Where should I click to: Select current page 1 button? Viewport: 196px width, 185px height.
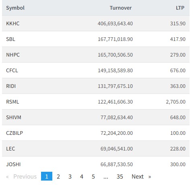(47, 176)
